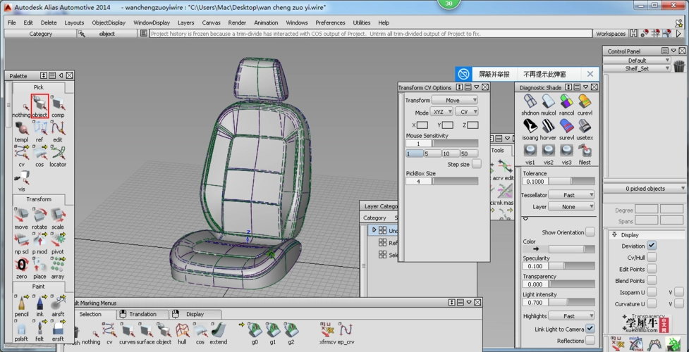Disable the Deviation display checkbox

pyautogui.click(x=652, y=246)
